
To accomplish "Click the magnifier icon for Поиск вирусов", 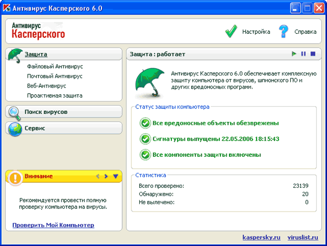I will pos(15,113).
